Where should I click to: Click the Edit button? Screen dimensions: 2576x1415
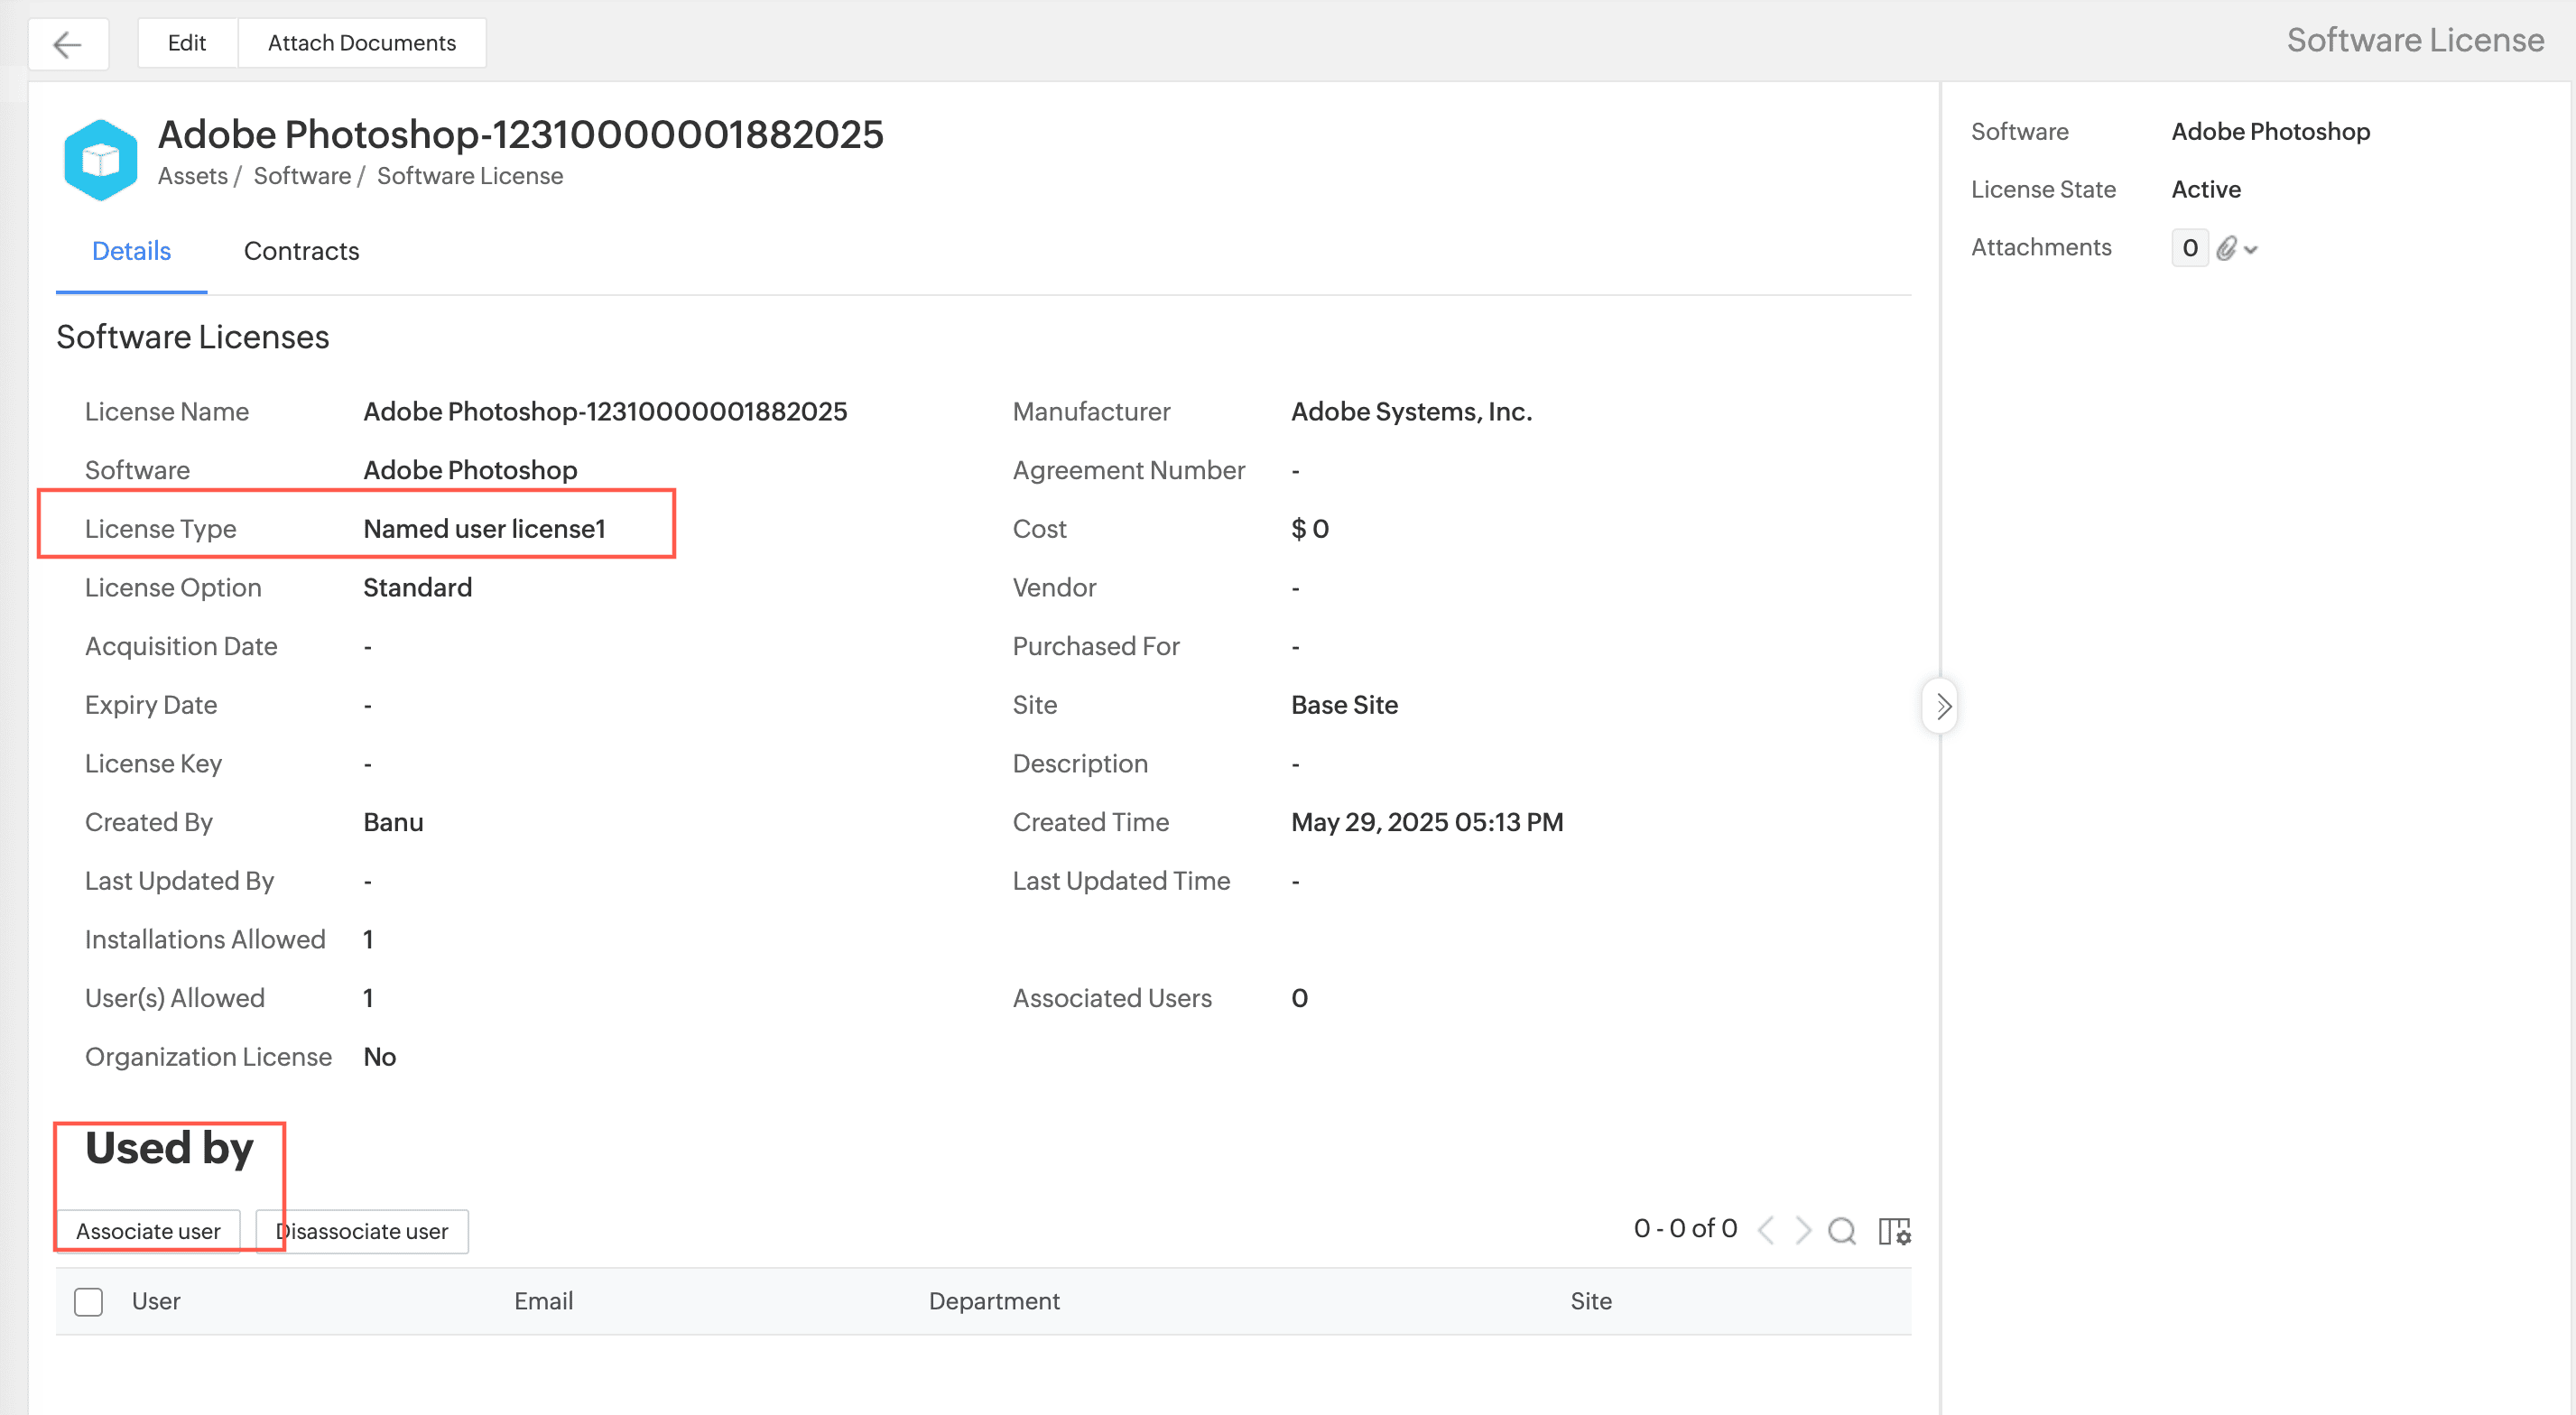[187, 43]
